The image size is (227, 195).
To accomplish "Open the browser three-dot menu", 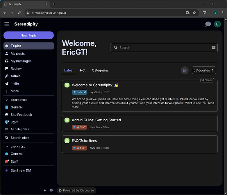I will (223, 13).
